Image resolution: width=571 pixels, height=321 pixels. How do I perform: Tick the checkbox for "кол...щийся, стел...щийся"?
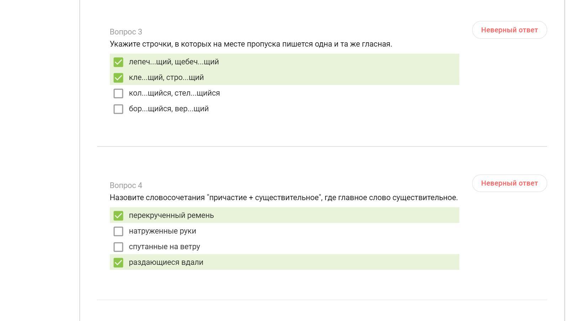(118, 93)
